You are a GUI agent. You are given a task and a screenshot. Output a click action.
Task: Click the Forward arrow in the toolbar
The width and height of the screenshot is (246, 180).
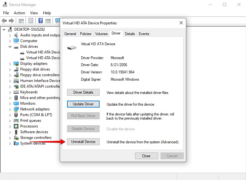pyautogui.click(x=11, y=21)
